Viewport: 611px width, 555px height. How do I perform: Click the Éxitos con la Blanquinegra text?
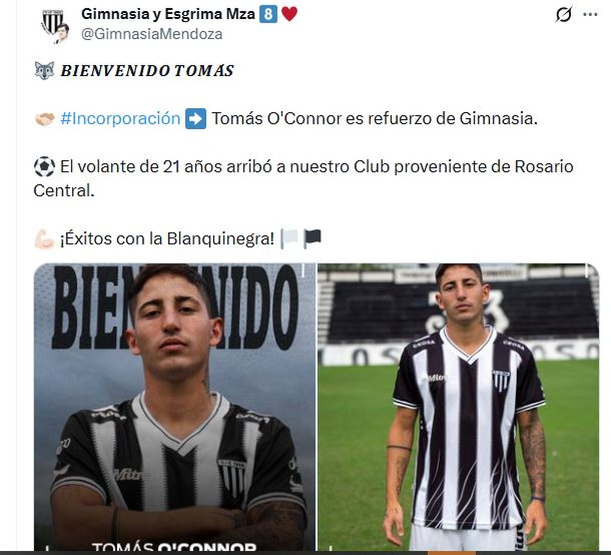pos(167,238)
